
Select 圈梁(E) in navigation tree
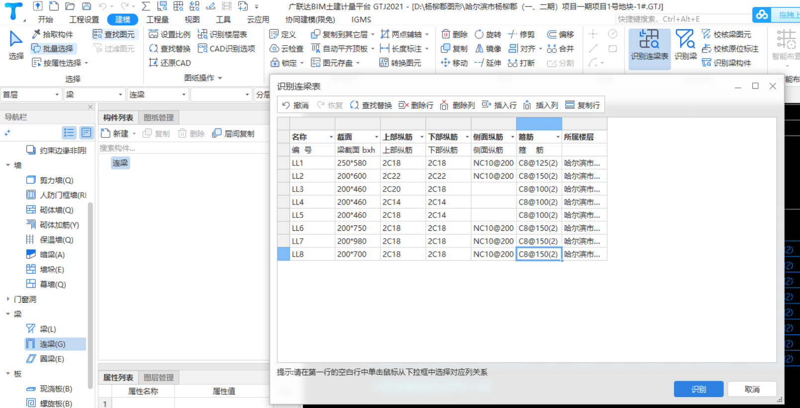tap(46, 359)
